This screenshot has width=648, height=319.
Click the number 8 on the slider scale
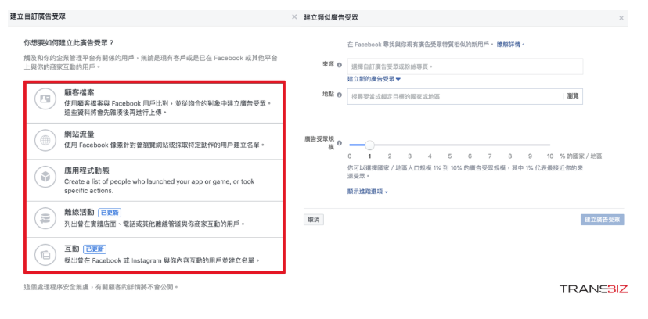510,156
